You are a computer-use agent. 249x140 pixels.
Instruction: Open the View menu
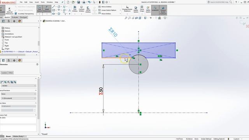click(31, 2)
